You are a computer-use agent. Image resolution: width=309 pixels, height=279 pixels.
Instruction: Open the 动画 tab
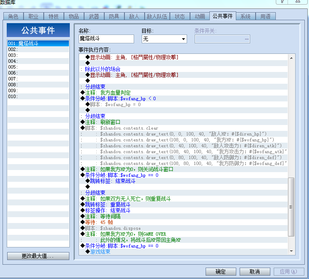(200, 16)
